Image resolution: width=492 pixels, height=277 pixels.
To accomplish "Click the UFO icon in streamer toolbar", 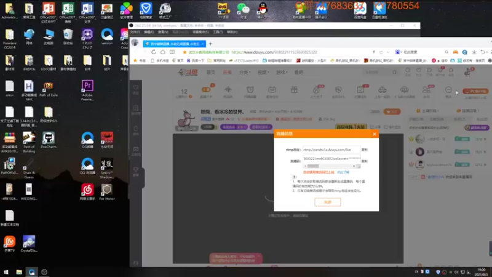I will tap(404, 90).
